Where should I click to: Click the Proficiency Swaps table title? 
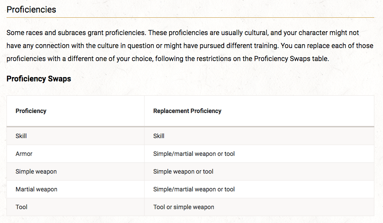point(39,79)
